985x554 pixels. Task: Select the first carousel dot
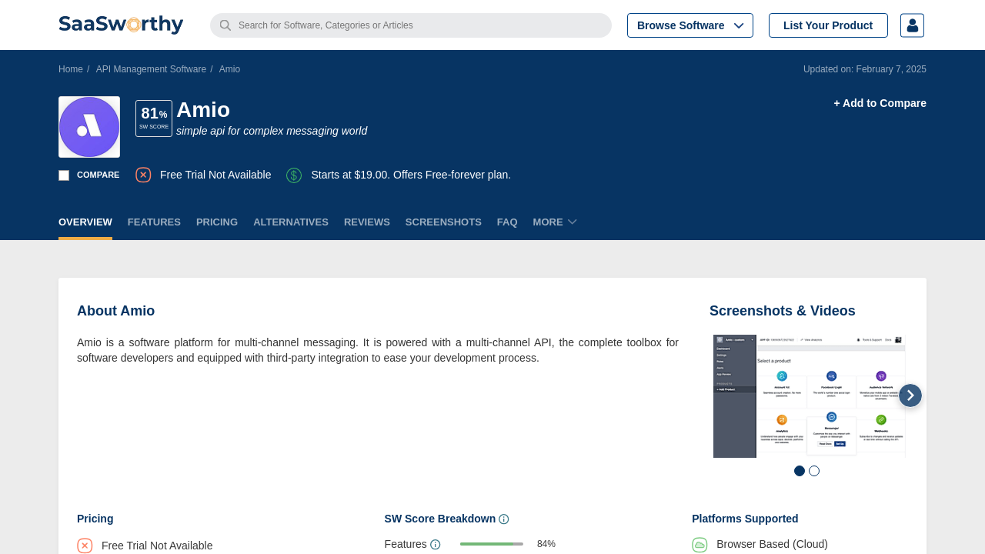coord(800,471)
